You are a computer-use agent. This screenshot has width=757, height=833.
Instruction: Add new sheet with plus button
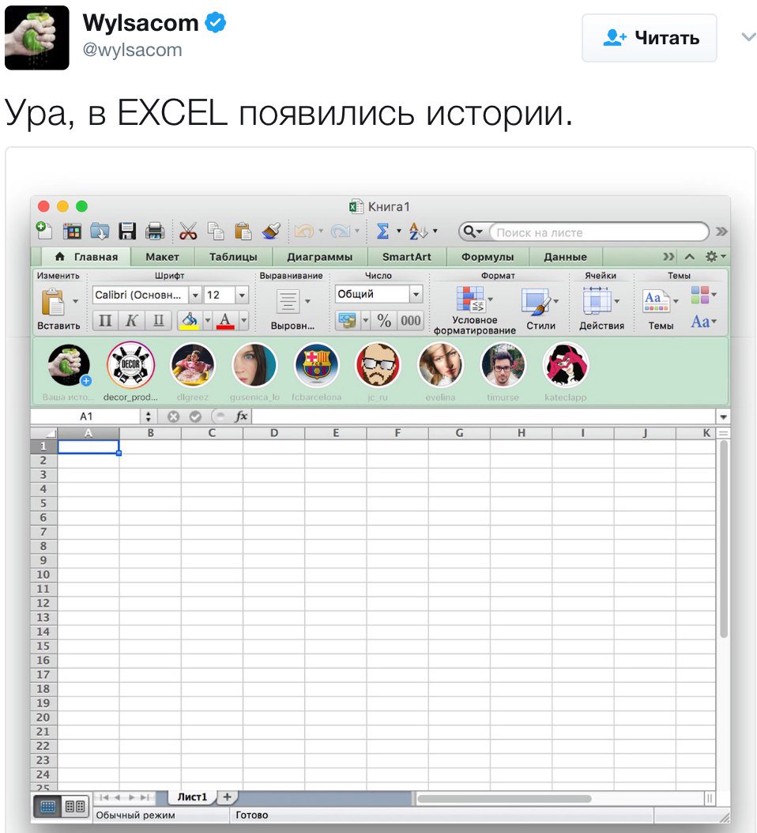[x=228, y=797]
